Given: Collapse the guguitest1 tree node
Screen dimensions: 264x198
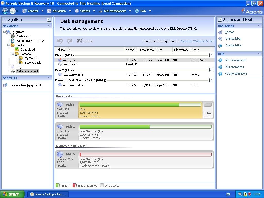Looking at the screenshot, I should point(5,32).
